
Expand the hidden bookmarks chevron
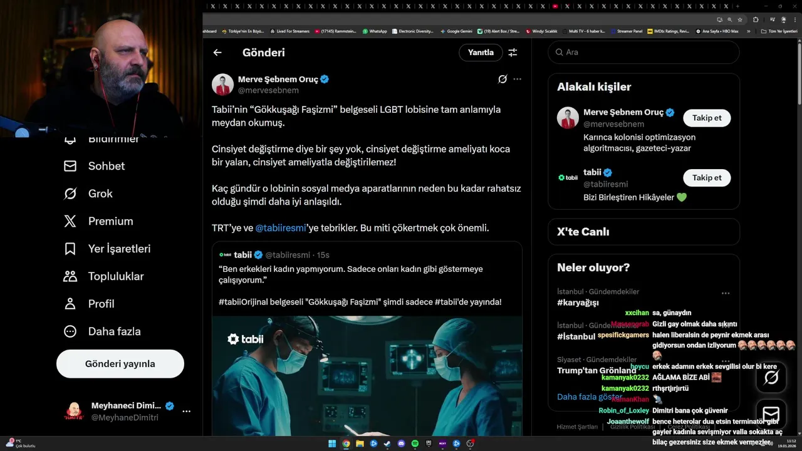748,31
